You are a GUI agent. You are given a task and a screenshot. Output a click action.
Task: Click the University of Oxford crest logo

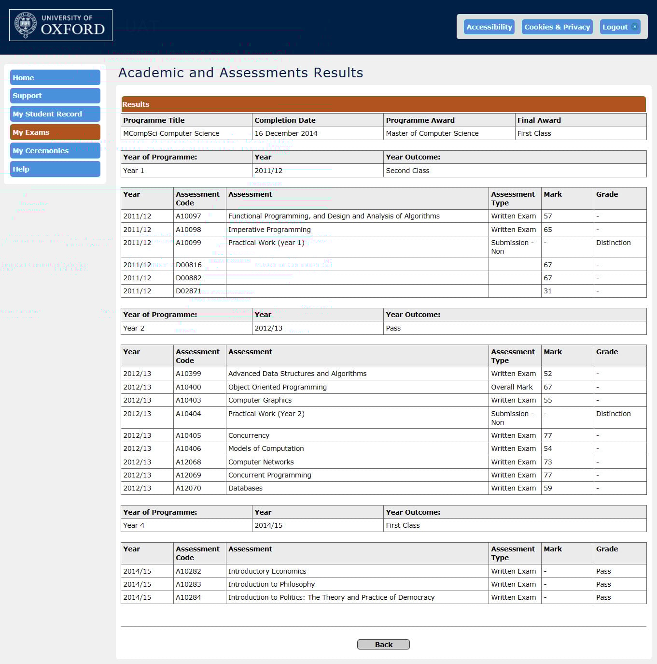[26, 25]
